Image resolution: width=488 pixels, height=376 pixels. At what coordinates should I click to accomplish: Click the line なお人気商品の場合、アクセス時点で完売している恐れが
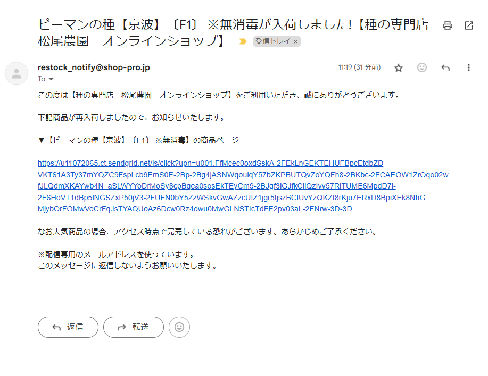208,232
